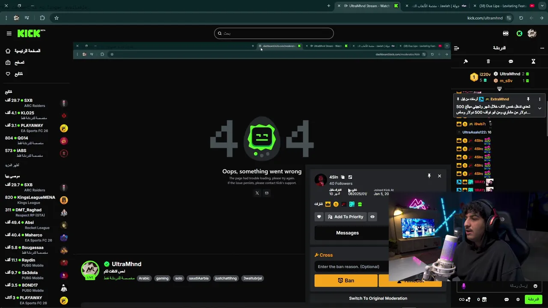Image resolution: width=548 pixels, height=308 pixels.
Task: Click the green chat send button
Action: (x=533, y=299)
